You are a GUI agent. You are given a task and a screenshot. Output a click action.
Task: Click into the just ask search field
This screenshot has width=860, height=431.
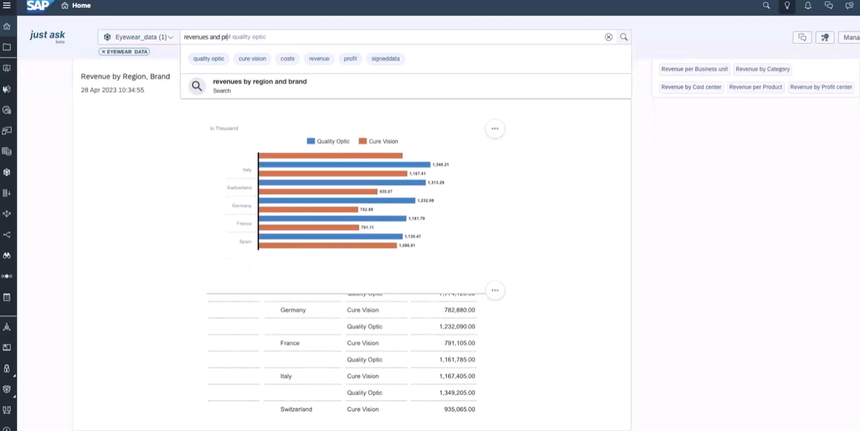pos(392,37)
